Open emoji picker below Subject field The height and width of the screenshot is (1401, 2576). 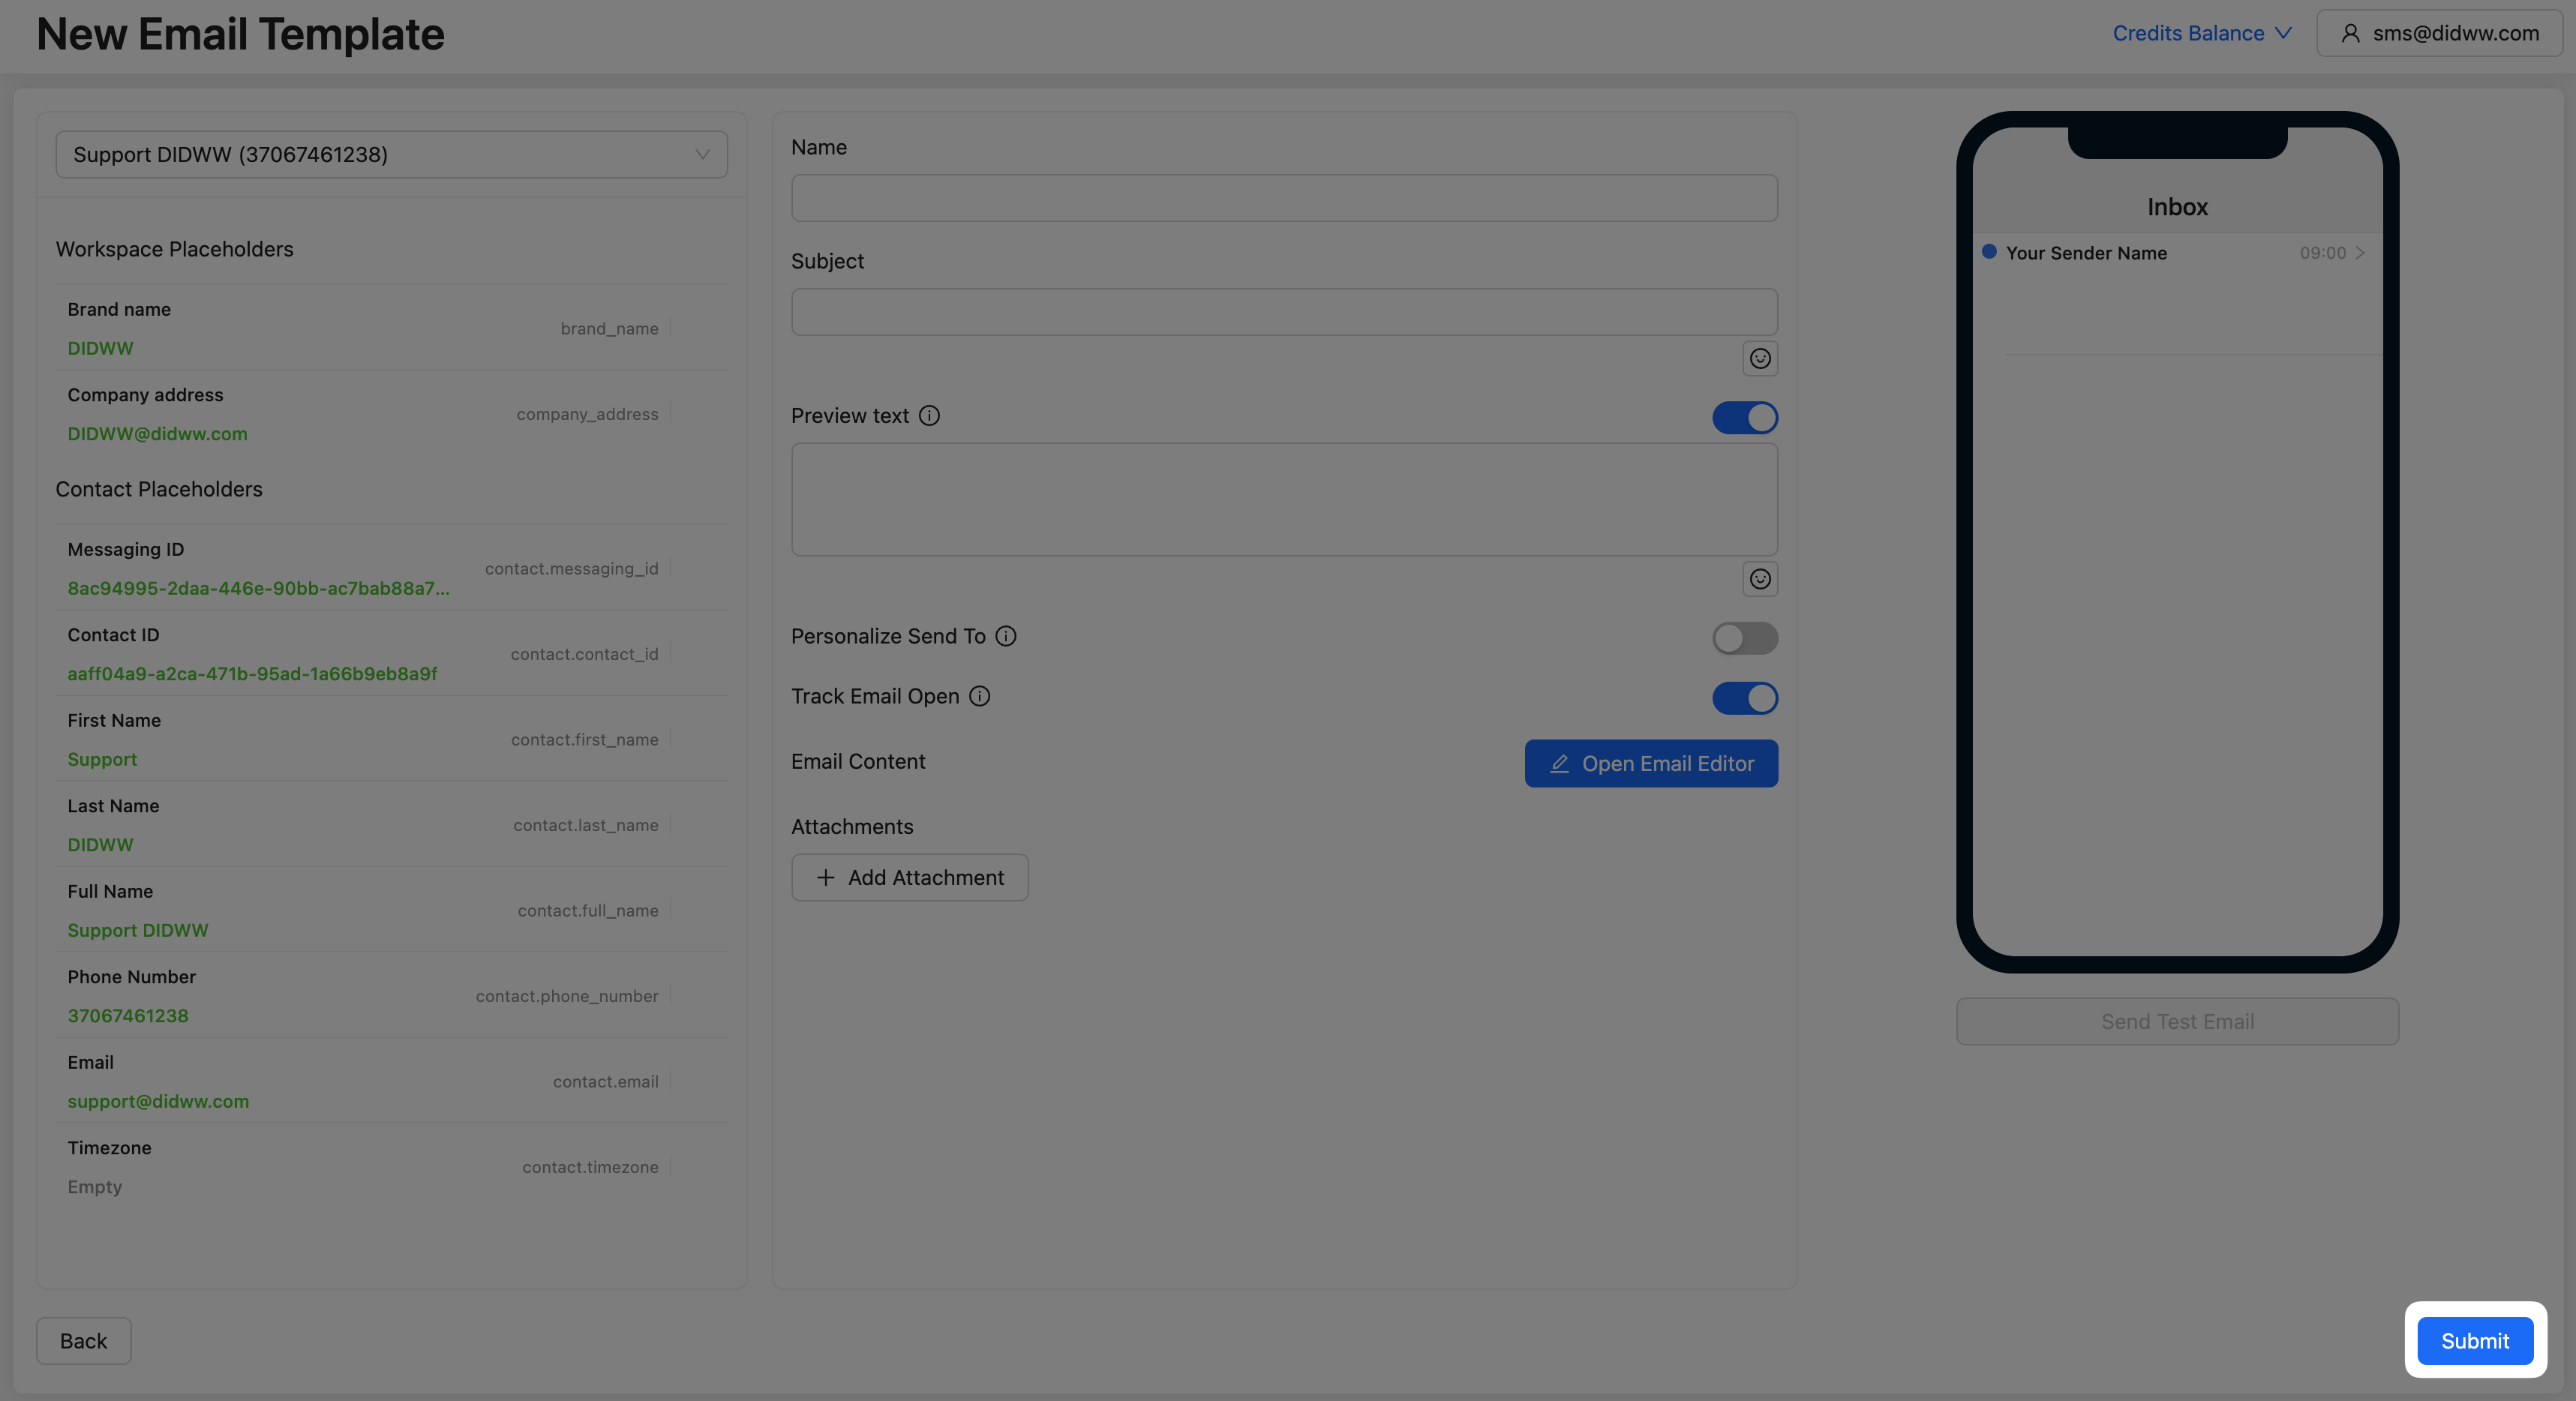1759,358
